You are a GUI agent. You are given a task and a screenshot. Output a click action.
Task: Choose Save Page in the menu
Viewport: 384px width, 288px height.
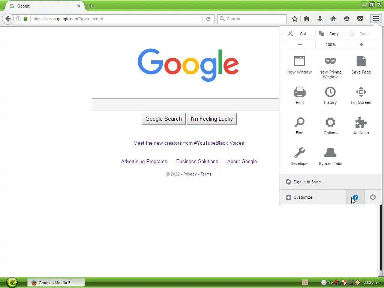click(361, 65)
